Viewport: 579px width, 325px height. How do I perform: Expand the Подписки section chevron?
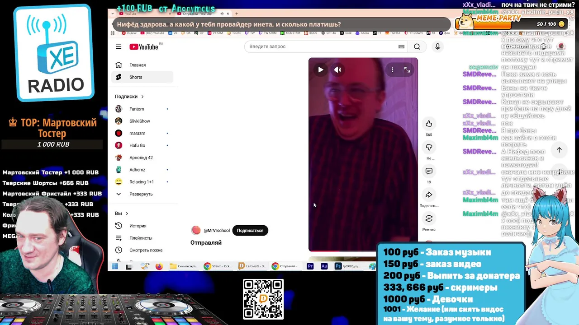click(142, 97)
